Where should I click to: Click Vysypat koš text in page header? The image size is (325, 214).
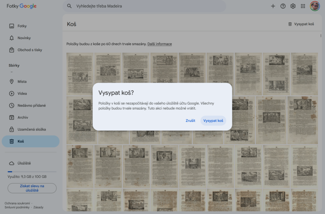tap(304, 24)
